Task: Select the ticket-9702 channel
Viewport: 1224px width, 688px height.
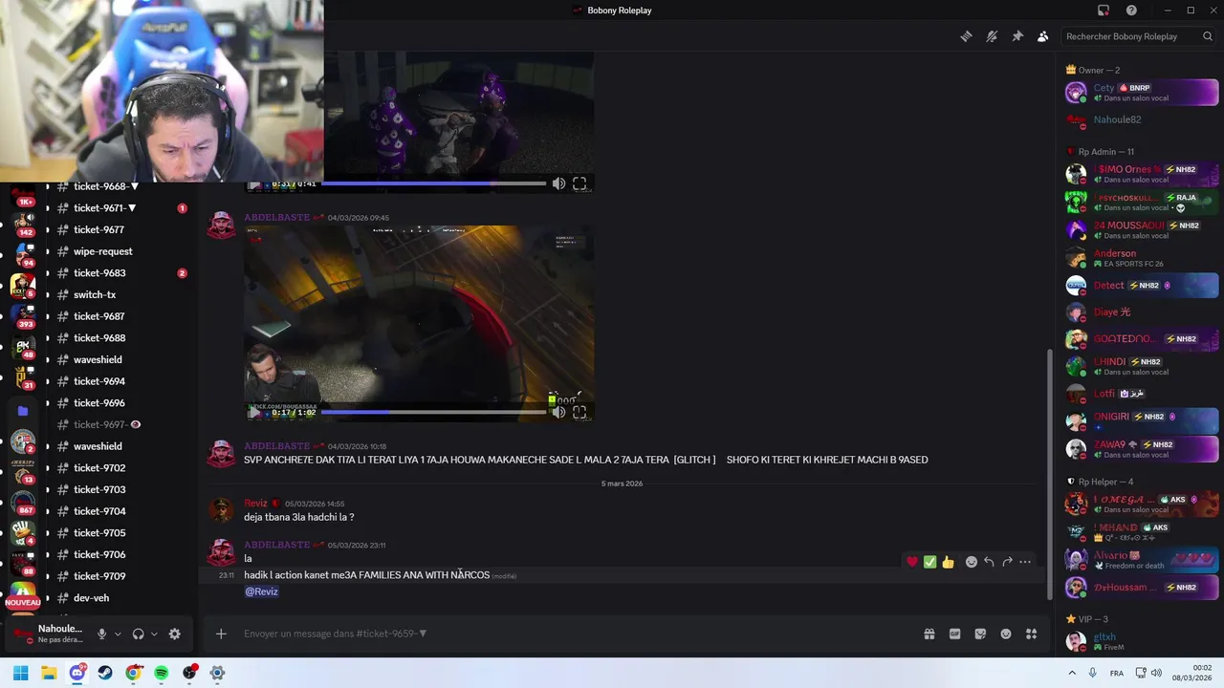Action: (x=99, y=468)
